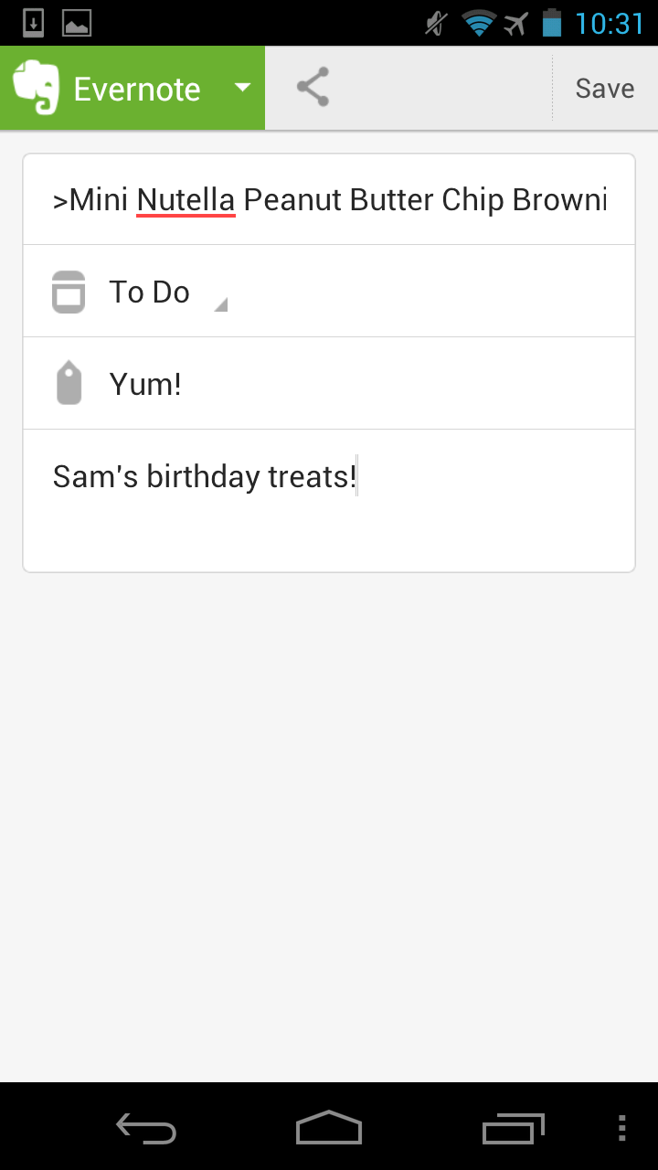Tap the Android back navigation icon
The width and height of the screenshot is (658, 1170).
click(146, 1129)
